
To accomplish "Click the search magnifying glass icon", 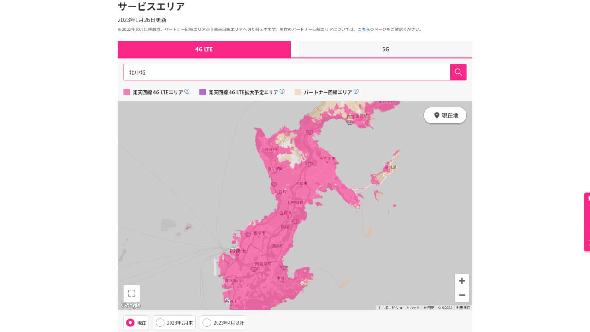I will tap(458, 72).
